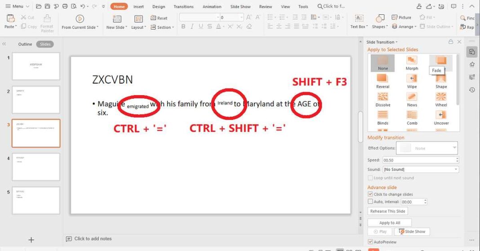Apply strikethrough formatting

point(209,26)
